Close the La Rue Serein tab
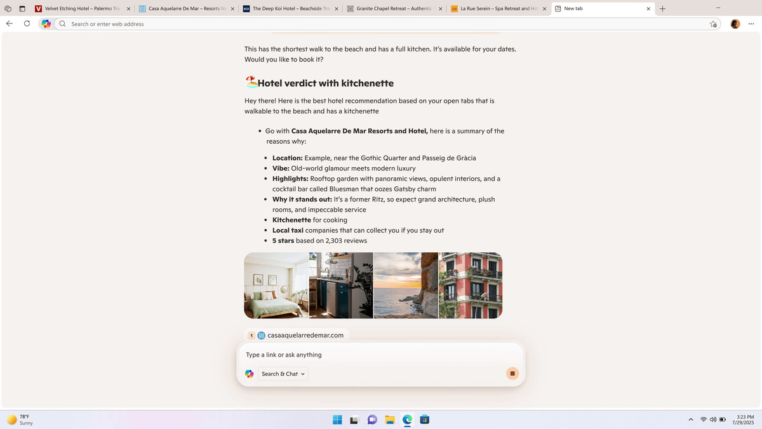Viewport: 762px width, 429px height. (x=544, y=9)
